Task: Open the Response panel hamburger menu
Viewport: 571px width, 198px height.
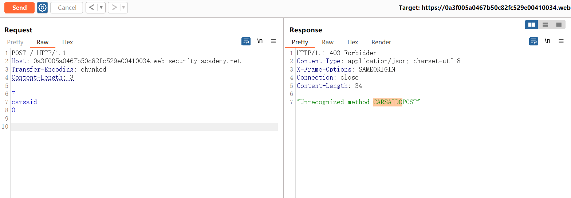Action: pyautogui.click(x=561, y=41)
